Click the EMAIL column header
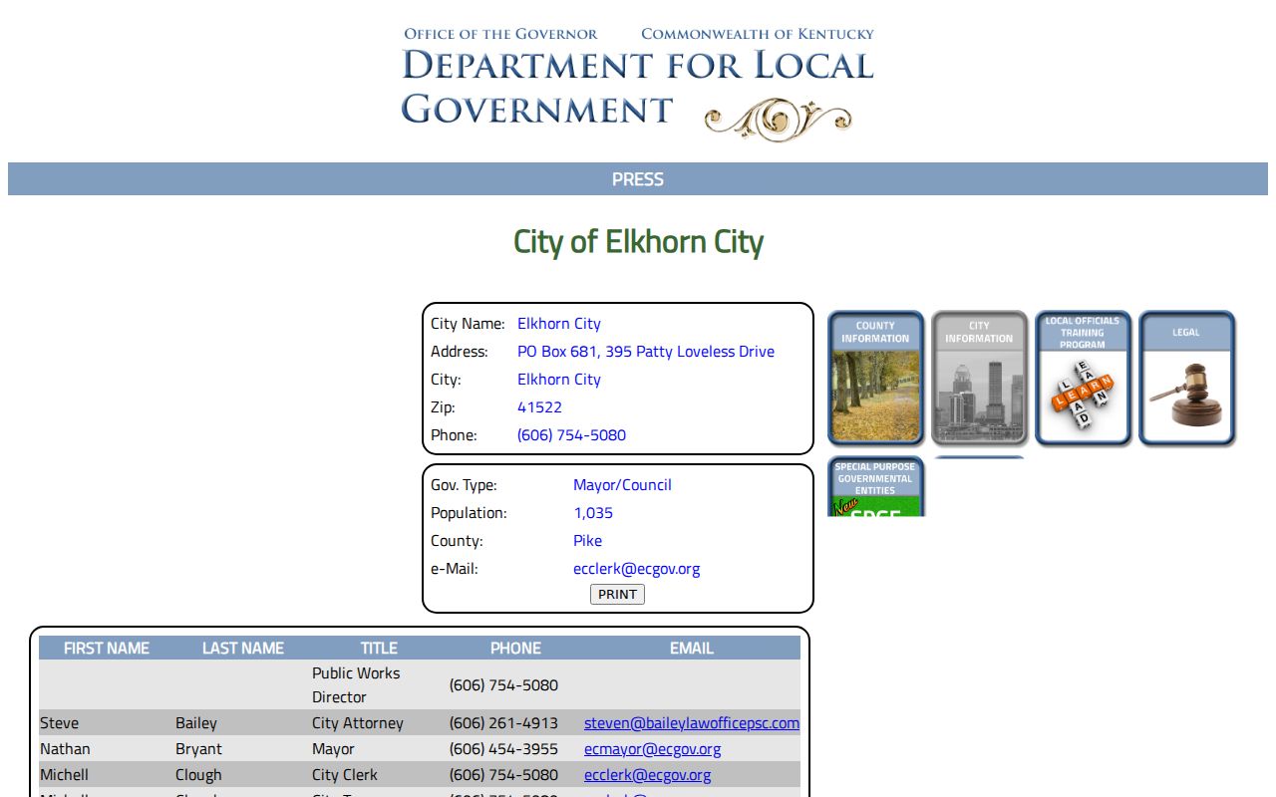Screen dimensions: 1276x797 (x=692, y=648)
